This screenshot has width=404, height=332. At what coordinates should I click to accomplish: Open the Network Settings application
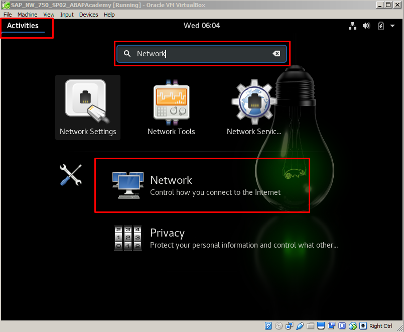pos(88,107)
